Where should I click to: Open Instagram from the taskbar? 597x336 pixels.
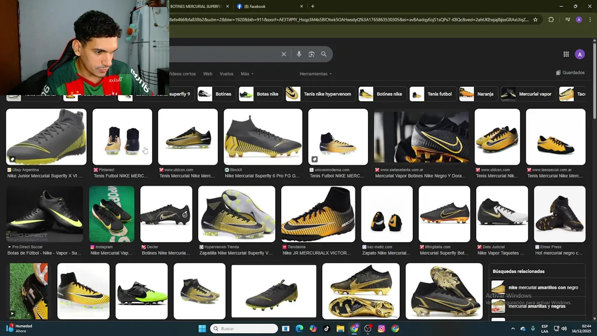(x=382, y=329)
